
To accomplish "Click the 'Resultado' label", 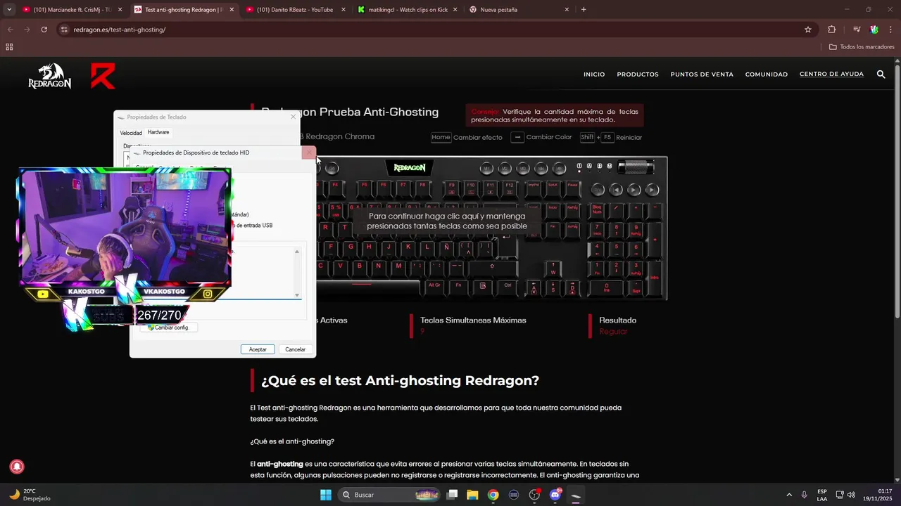I will pos(618,320).
